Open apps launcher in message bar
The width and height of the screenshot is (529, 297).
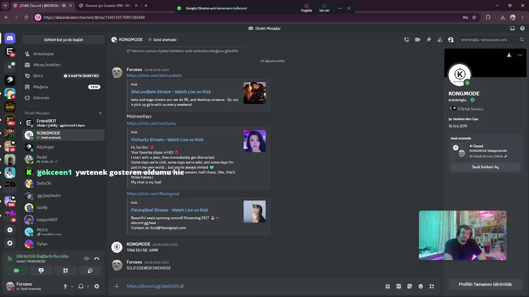coord(431,286)
